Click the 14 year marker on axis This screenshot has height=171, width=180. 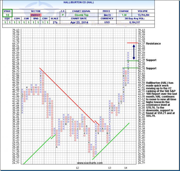click(125, 168)
